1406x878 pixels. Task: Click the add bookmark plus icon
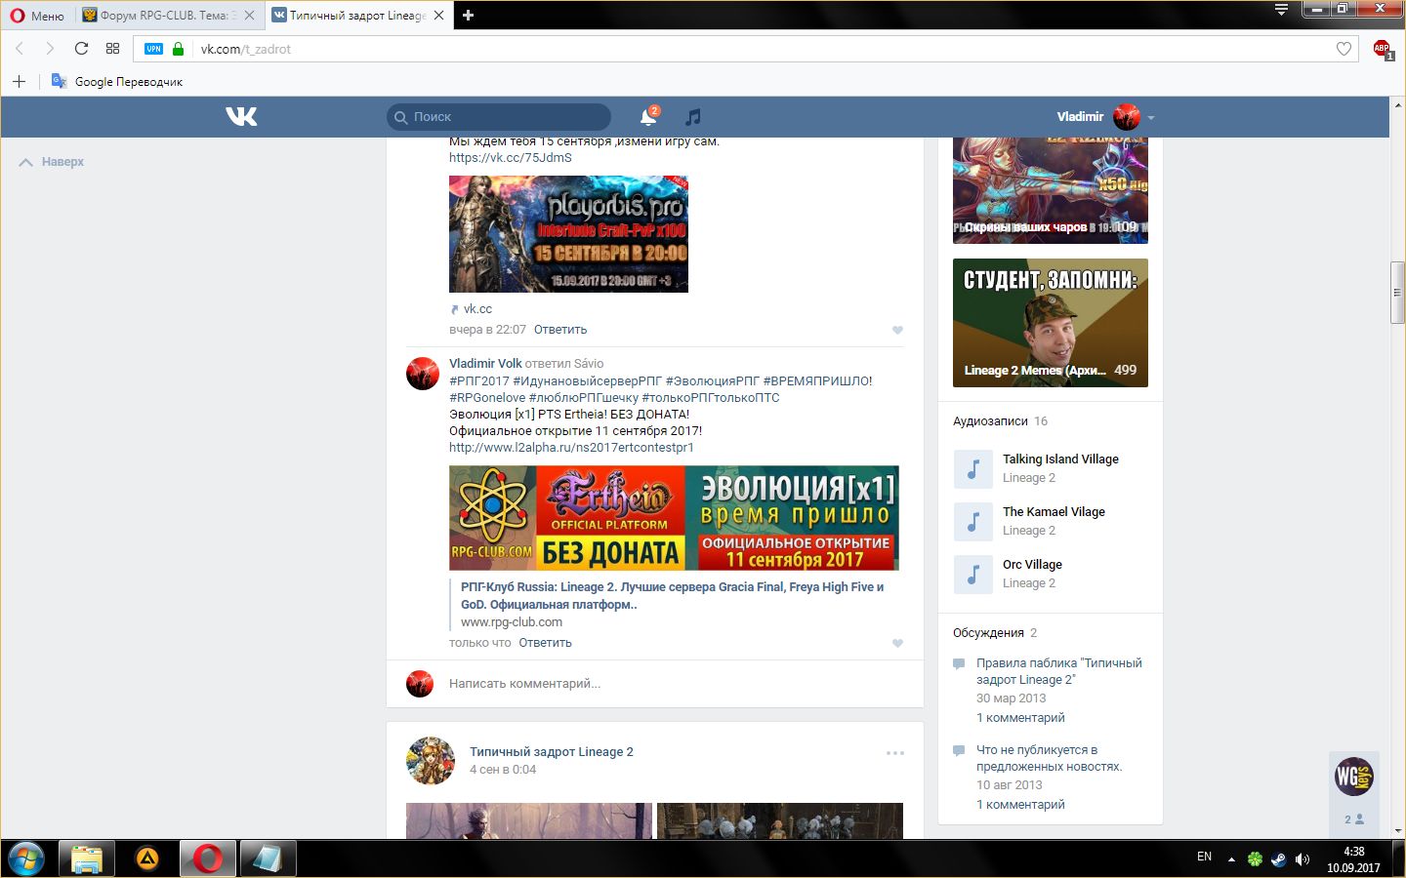[x=19, y=81]
